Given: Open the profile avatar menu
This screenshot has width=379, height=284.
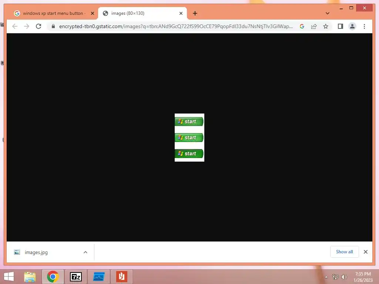Looking at the screenshot, I should point(352,26).
